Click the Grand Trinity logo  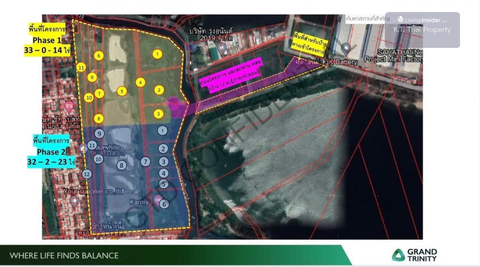tap(414, 255)
